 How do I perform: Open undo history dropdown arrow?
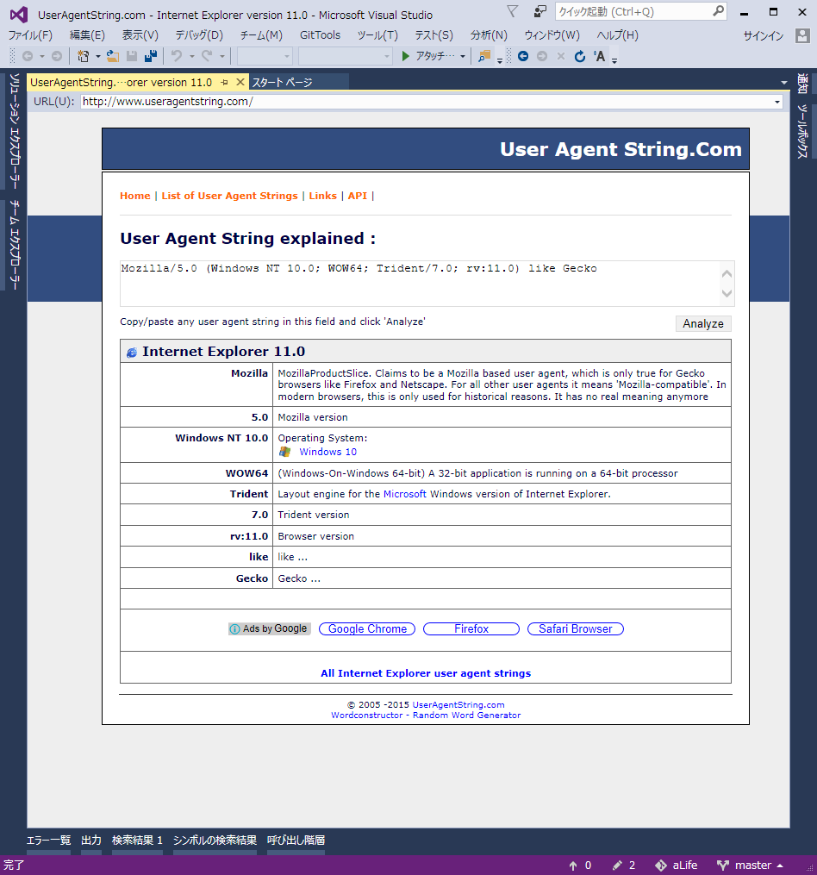pos(191,56)
